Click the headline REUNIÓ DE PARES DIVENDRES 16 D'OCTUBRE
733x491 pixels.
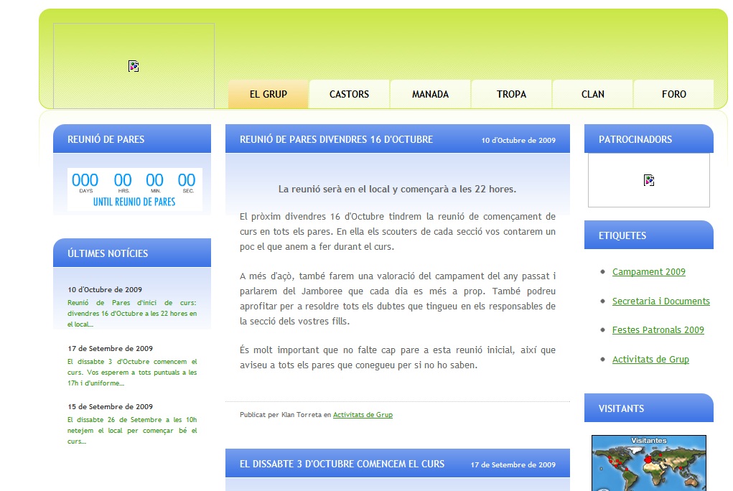(x=335, y=139)
